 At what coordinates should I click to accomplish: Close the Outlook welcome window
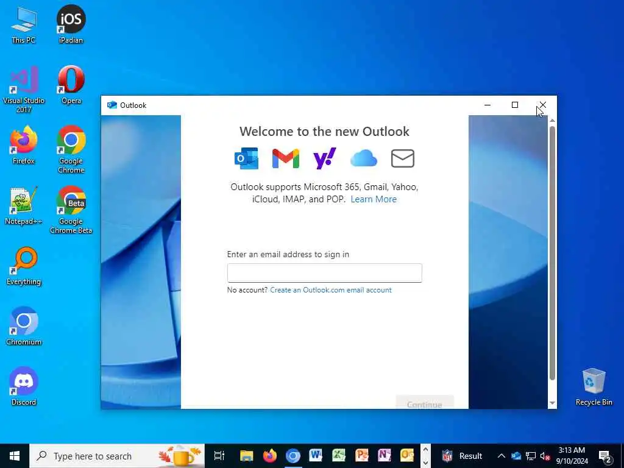[x=543, y=105]
